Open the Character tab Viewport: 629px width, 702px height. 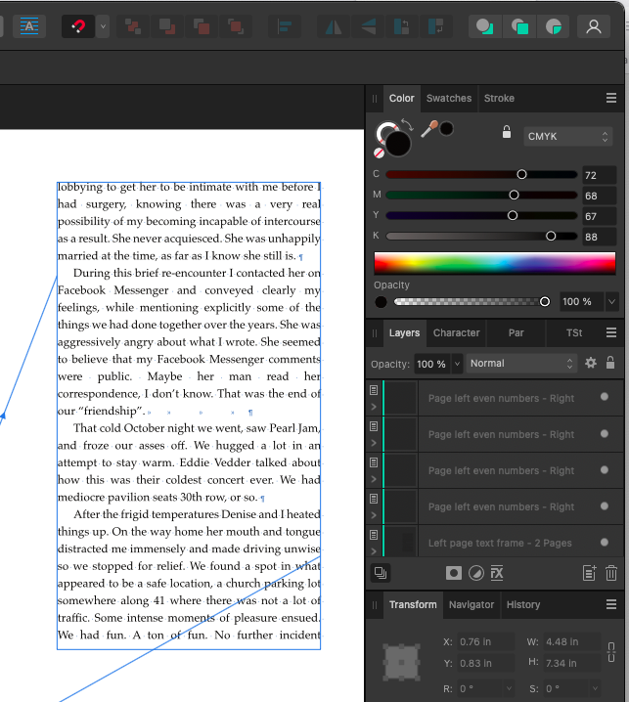point(457,332)
